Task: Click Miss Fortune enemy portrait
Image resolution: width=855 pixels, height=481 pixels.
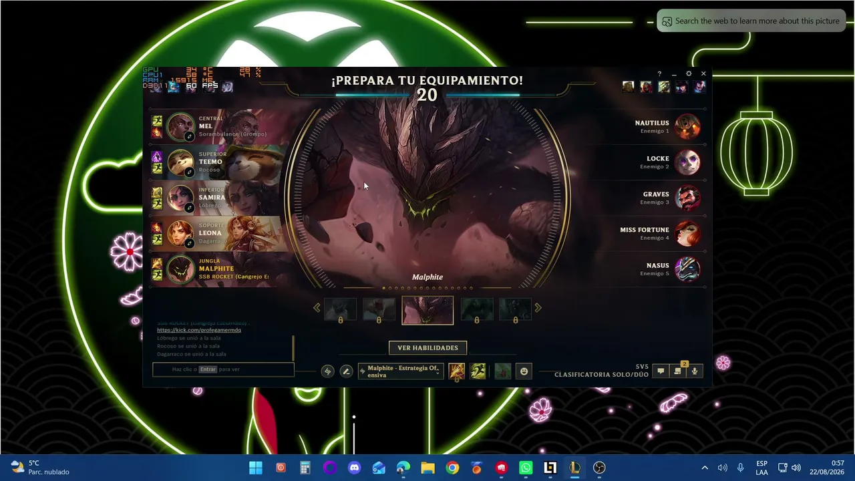Action: click(687, 233)
